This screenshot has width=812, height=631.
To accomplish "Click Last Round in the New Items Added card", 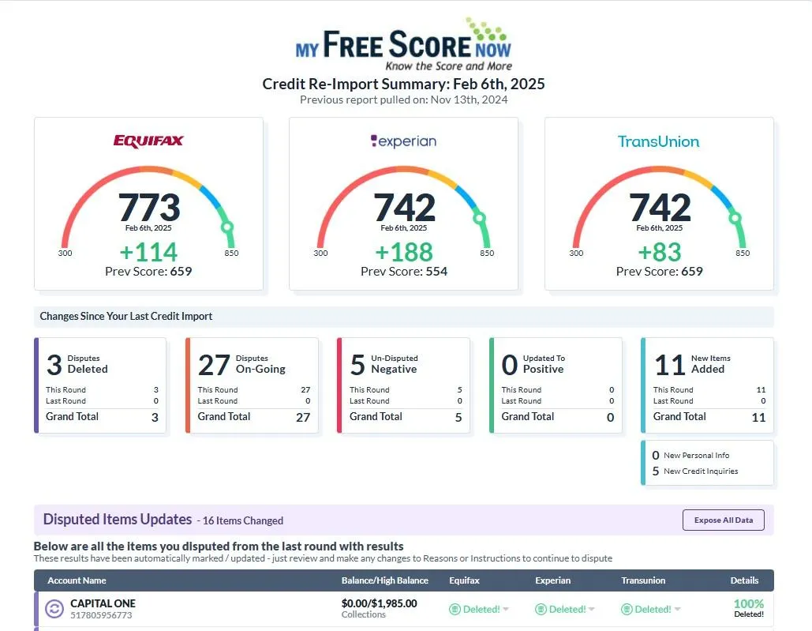I will point(672,401).
